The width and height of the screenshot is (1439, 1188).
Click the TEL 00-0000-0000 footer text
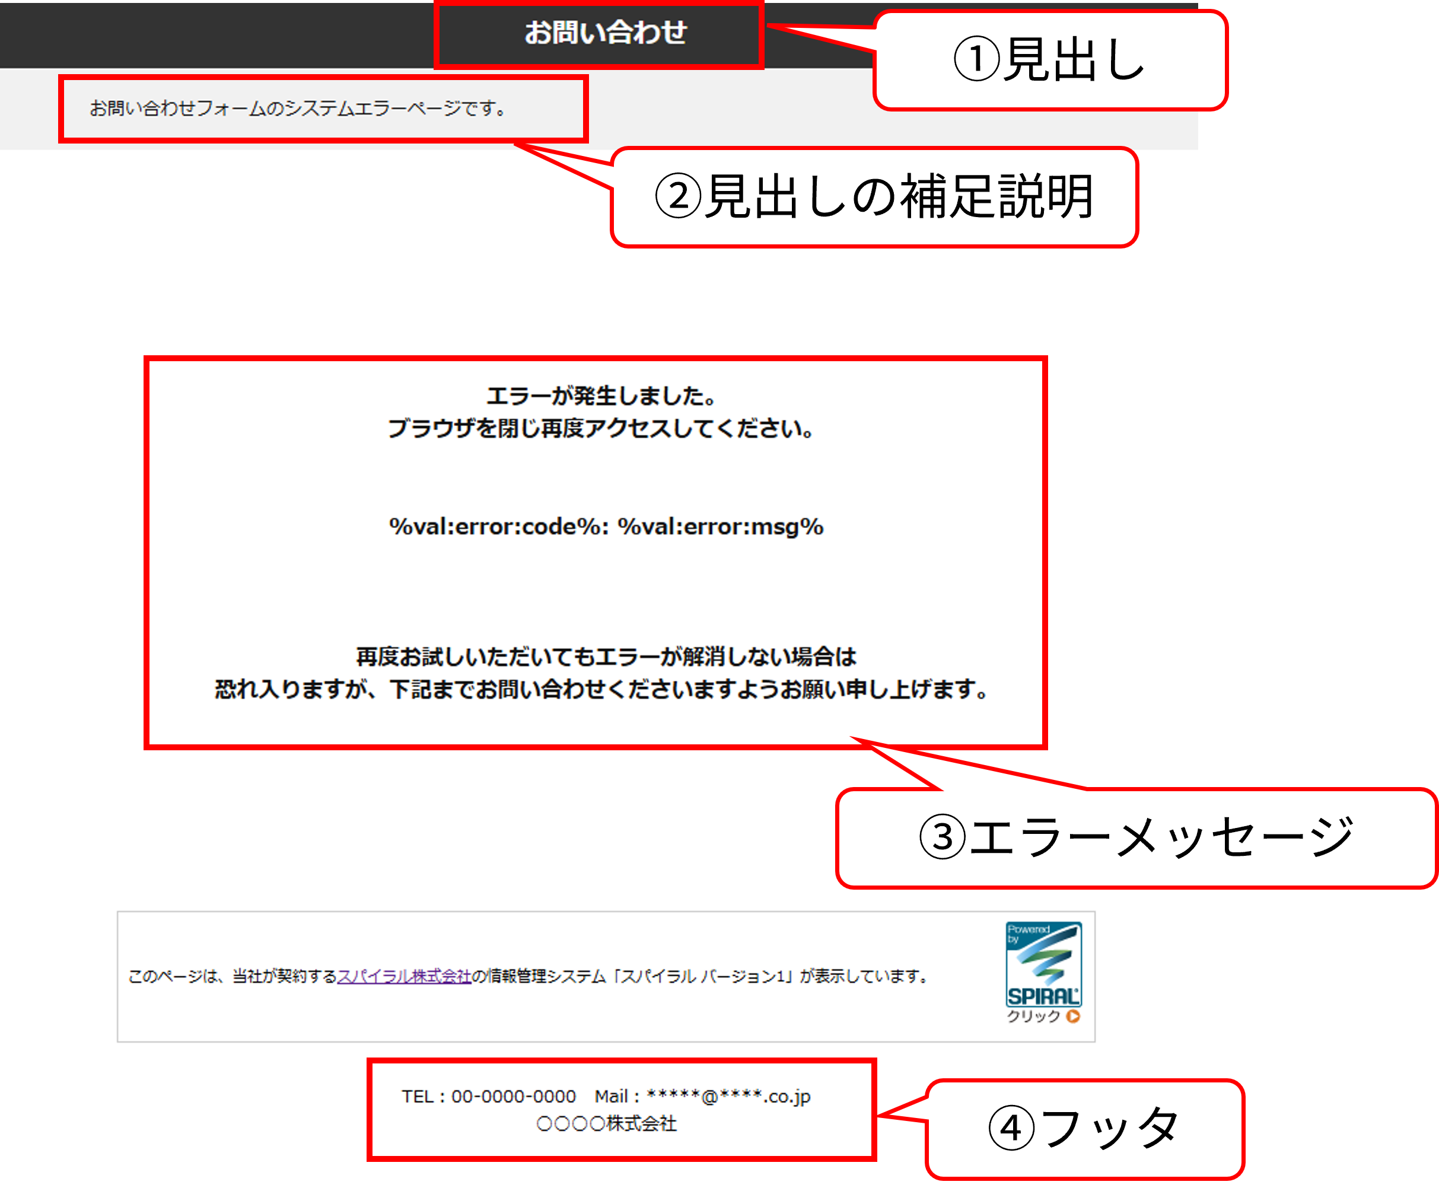click(x=489, y=1096)
